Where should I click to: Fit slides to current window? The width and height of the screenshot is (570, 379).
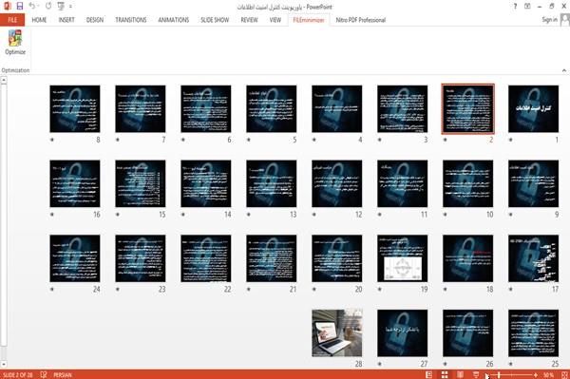[564, 374]
